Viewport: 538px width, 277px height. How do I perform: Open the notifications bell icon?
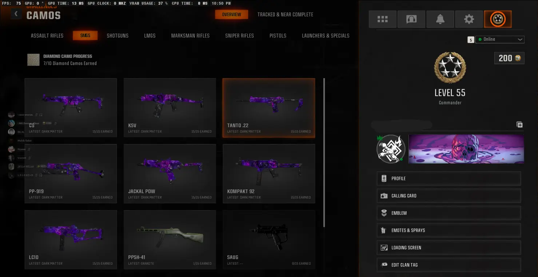click(440, 19)
